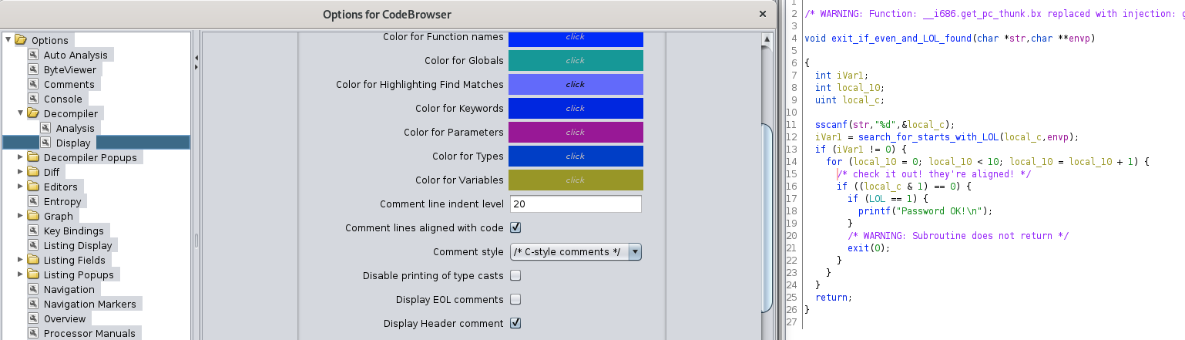
Task: Select Entropy in options tree
Action: point(62,201)
